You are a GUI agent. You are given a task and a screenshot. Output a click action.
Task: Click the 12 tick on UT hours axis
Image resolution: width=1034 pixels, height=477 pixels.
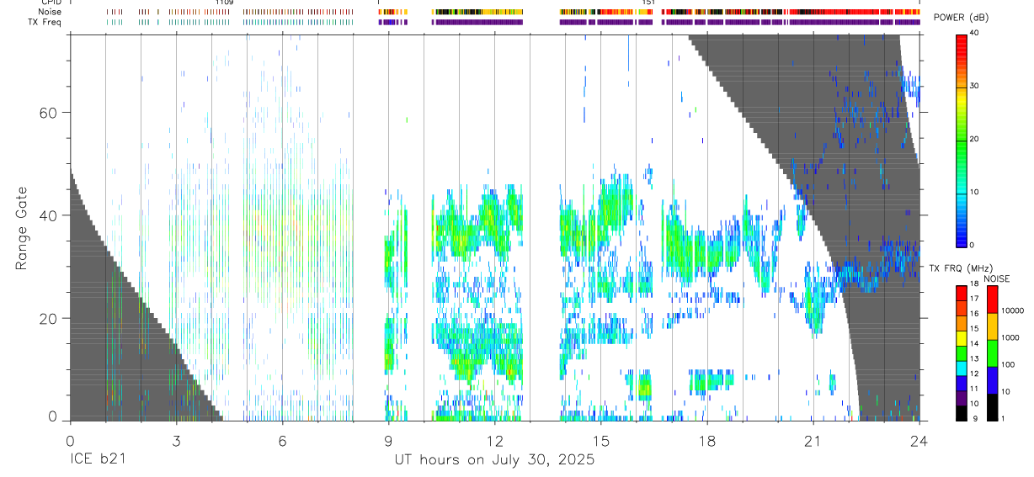(x=494, y=441)
